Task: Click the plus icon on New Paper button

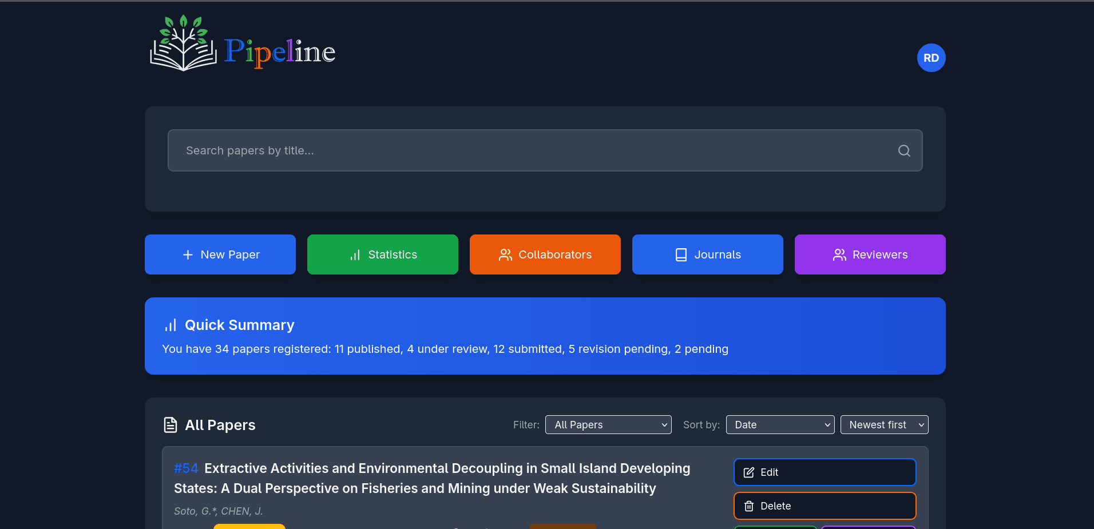Action: point(188,254)
